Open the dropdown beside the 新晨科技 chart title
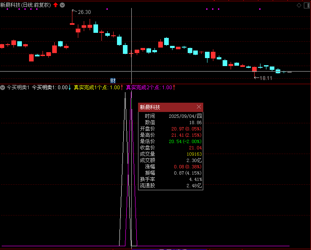Viewport: 311px width, 250px height. (x=62, y=5)
